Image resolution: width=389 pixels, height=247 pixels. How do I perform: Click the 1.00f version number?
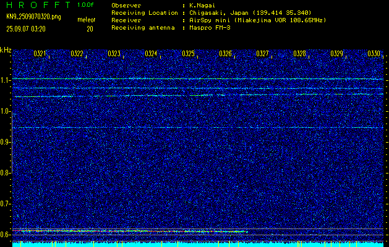pyautogui.click(x=85, y=5)
